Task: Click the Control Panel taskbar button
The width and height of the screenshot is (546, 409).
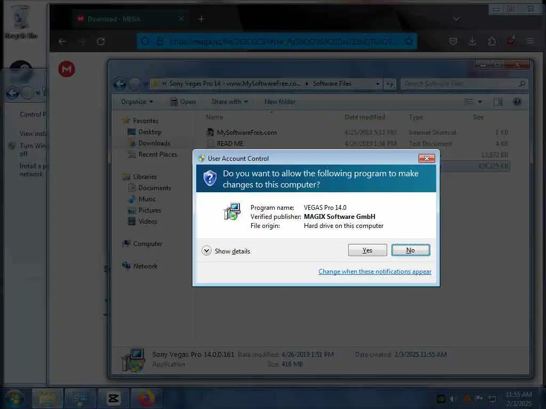Action: (x=81, y=398)
